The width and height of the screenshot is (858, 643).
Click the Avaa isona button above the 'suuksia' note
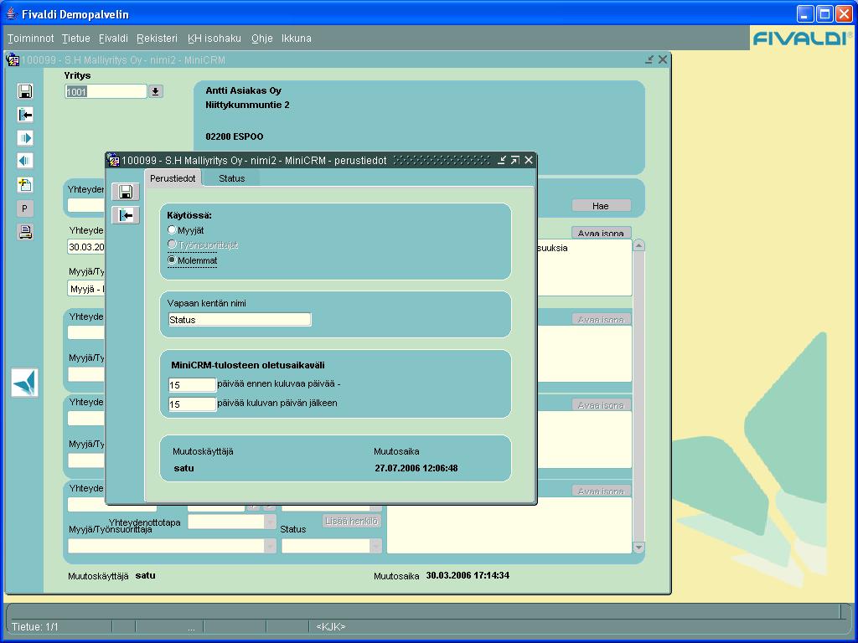(601, 233)
